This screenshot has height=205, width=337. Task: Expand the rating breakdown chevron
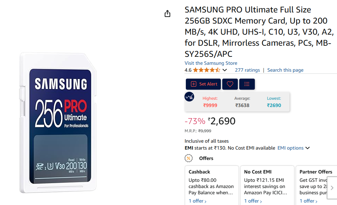pos(225,70)
